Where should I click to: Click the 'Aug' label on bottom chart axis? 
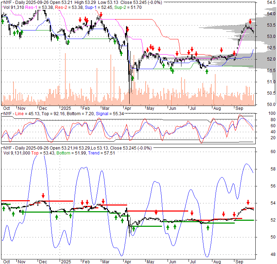pyautogui.click(x=217, y=262)
